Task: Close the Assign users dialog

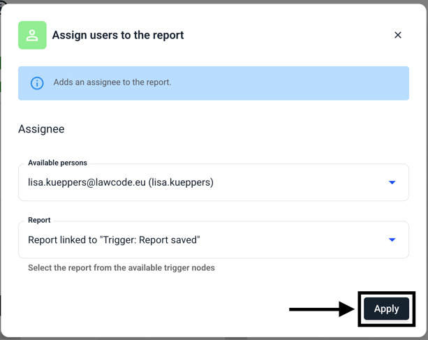Action: pos(397,35)
